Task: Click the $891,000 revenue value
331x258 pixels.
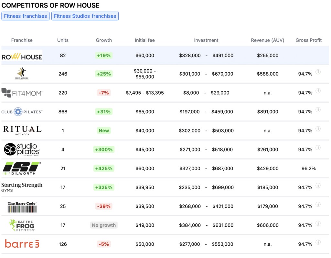Action: 267,112
